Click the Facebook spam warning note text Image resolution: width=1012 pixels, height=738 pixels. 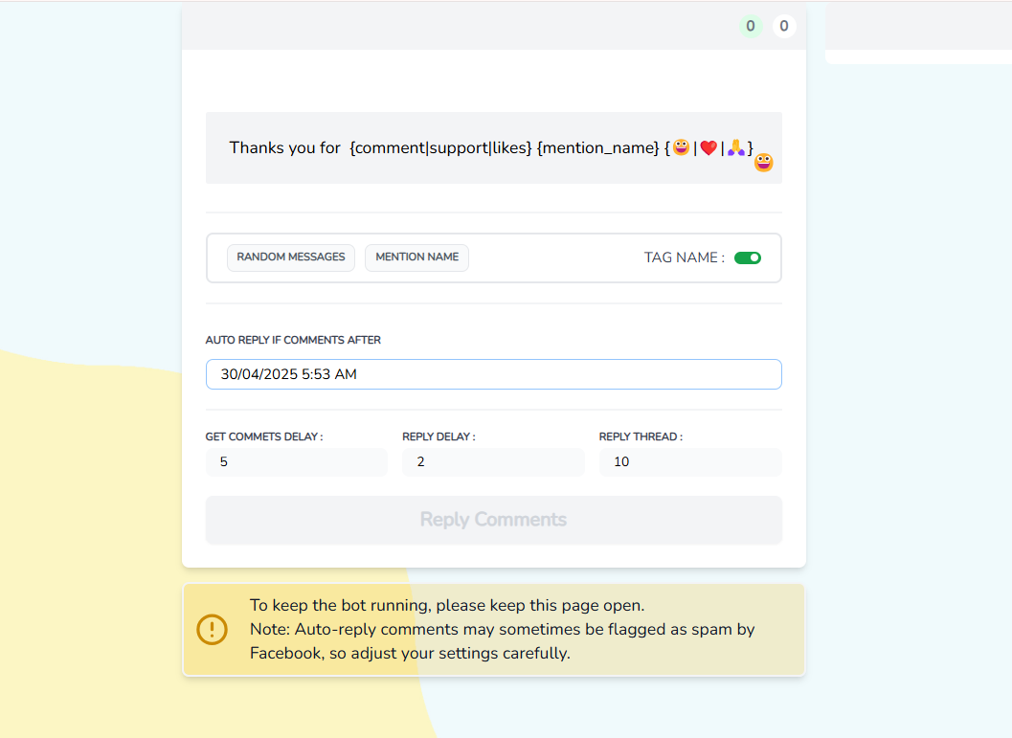[x=502, y=641]
